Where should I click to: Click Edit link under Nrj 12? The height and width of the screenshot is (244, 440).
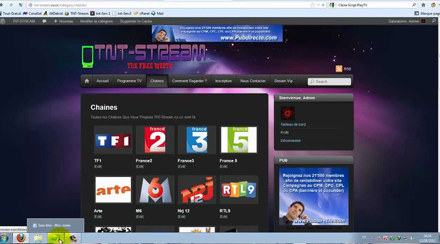coord(181,217)
